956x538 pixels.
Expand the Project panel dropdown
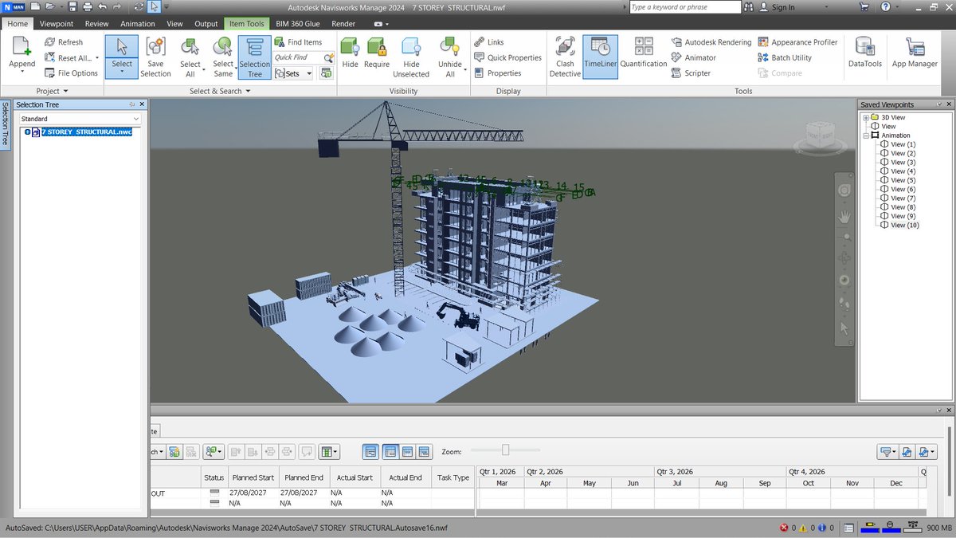tap(52, 91)
